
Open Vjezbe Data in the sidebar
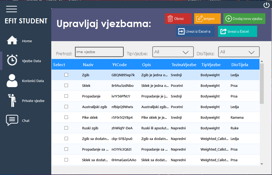coord(31,61)
